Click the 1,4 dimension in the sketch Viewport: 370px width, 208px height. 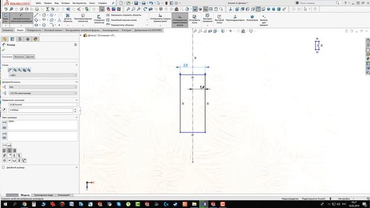[x=202, y=87]
